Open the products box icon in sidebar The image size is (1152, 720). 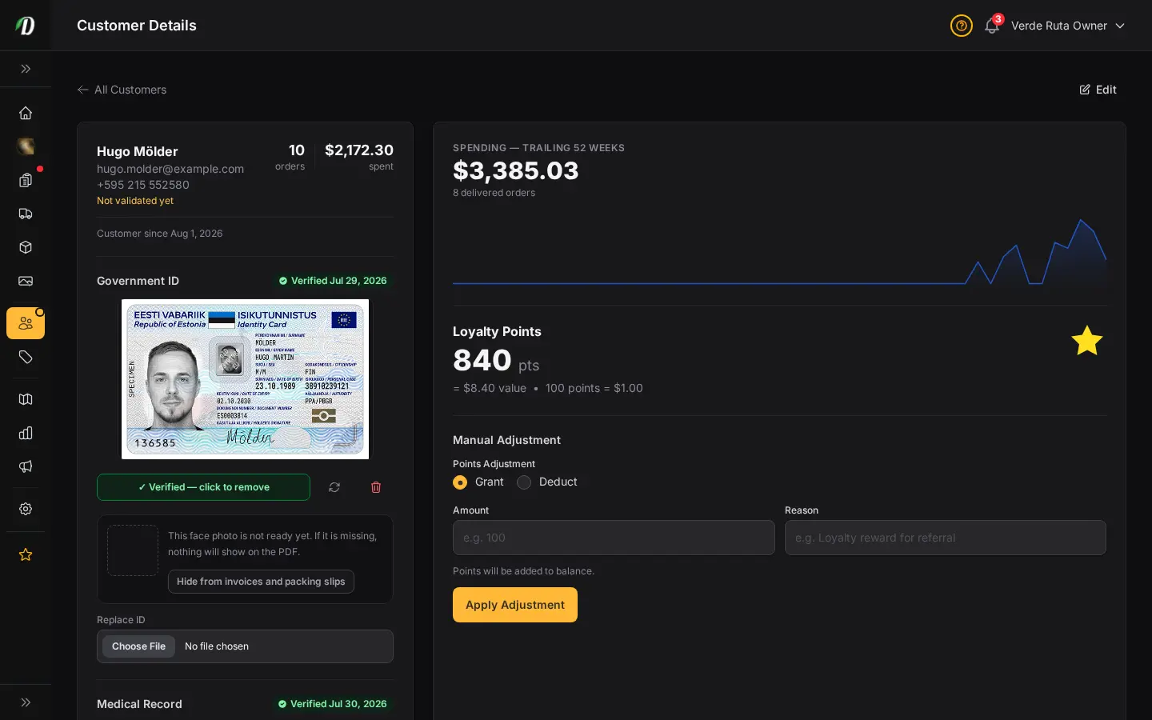coord(26,247)
